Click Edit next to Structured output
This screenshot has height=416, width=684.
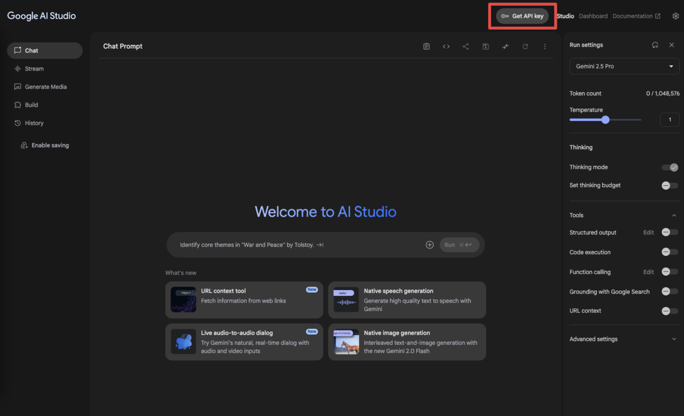(649, 233)
